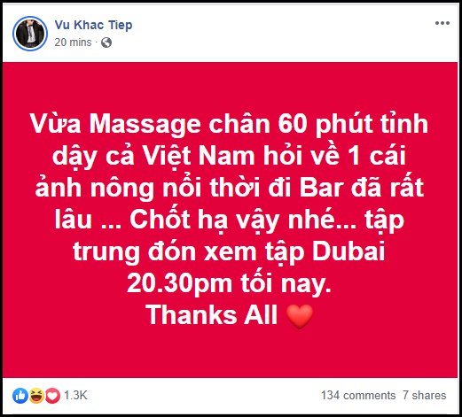The height and width of the screenshot is (417, 462).
Task: Open the 134 comments link
Action: pyautogui.click(x=358, y=396)
